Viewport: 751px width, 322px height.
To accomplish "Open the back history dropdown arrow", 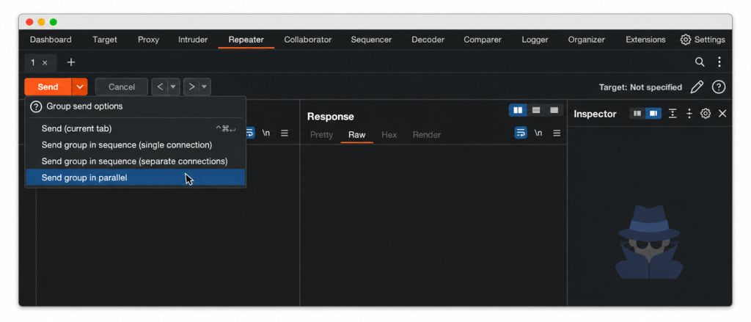I will click(x=173, y=87).
